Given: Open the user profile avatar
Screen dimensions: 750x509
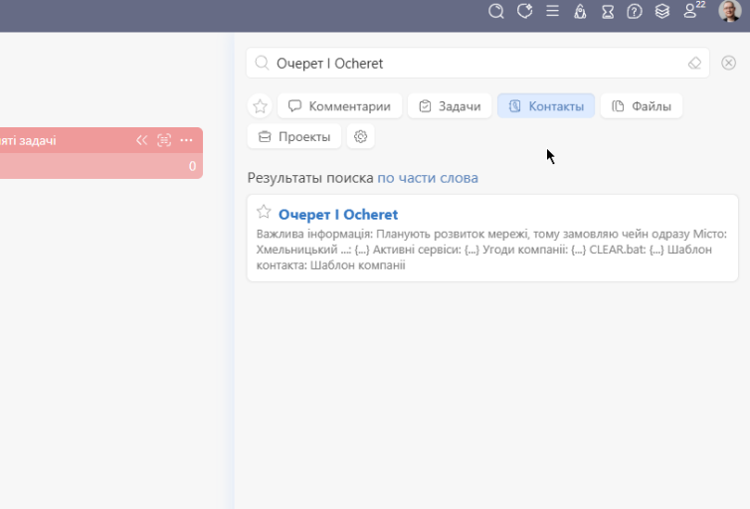Looking at the screenshot, I should pos(729,11).
